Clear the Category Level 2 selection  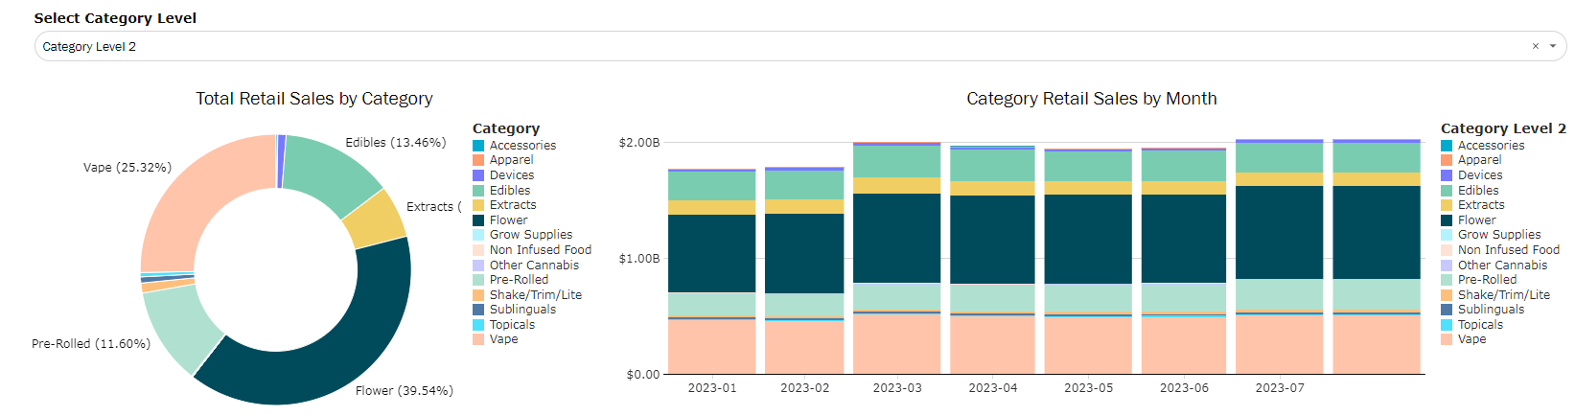point(1535,46)
